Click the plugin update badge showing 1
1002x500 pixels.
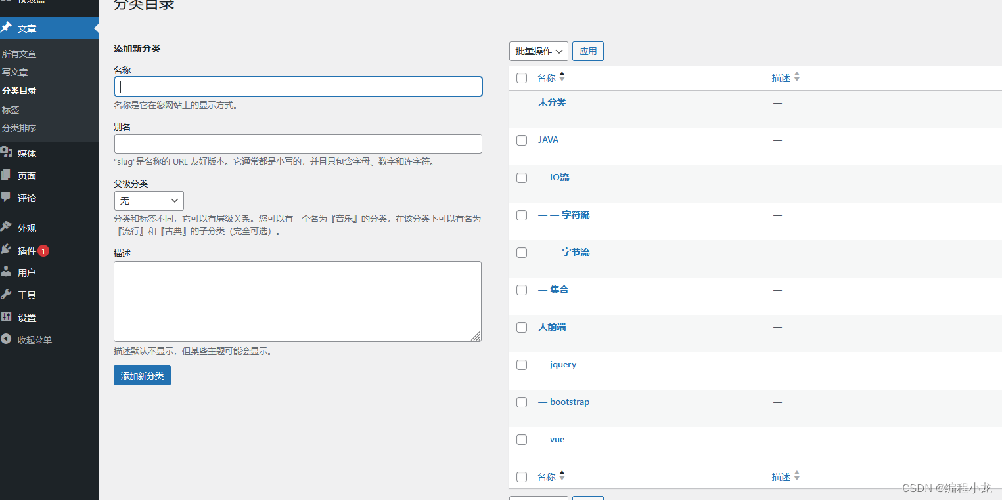click(43, 251)
